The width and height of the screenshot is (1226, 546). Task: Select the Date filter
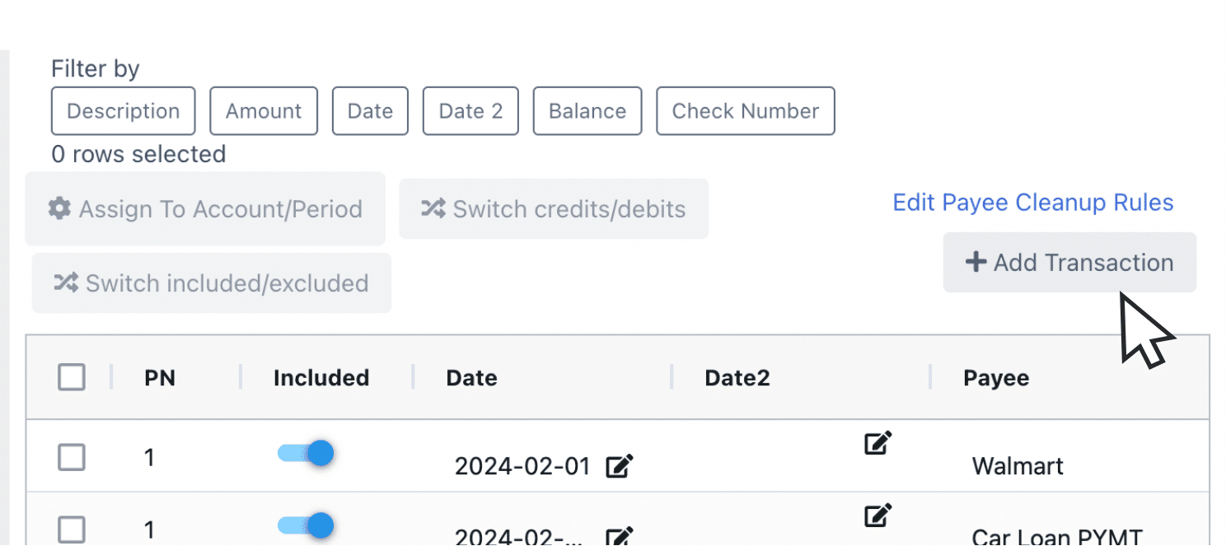click(369, 110)
